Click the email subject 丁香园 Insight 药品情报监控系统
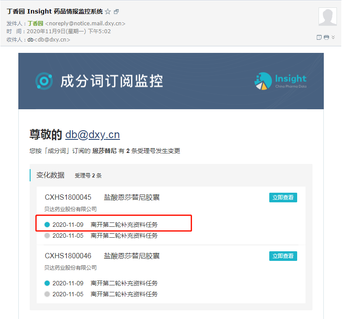 tap(55, 11)
